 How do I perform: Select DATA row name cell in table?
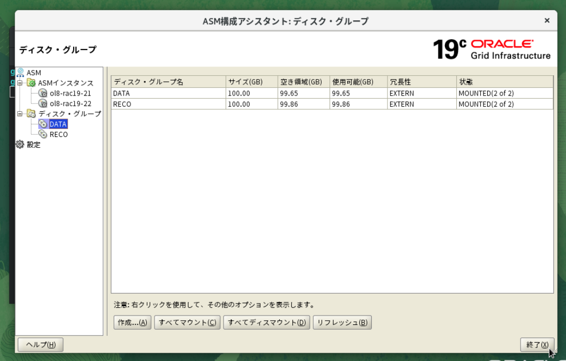point(169,93)
